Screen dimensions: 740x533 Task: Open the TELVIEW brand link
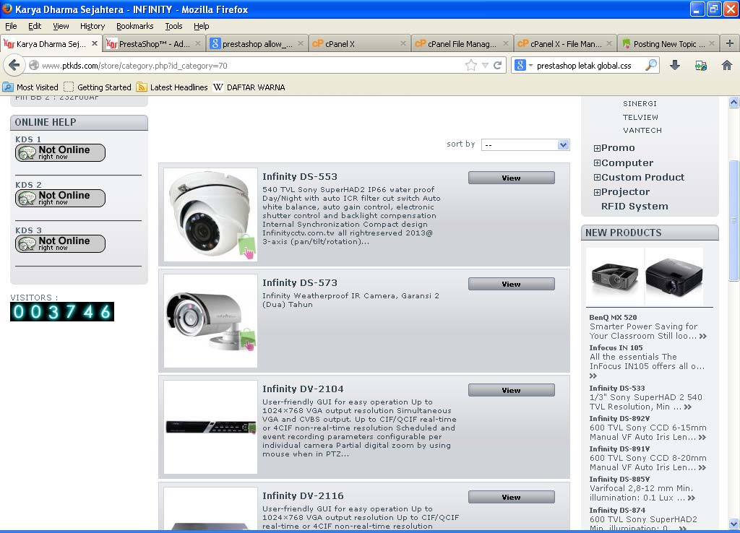[640, 117]
